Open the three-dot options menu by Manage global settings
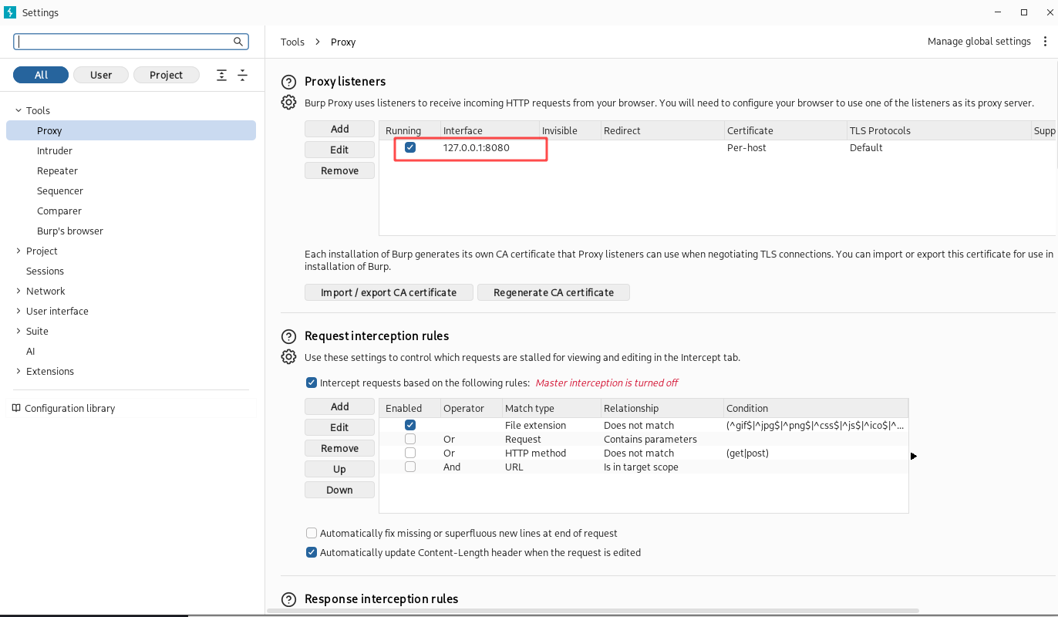 1045,42
